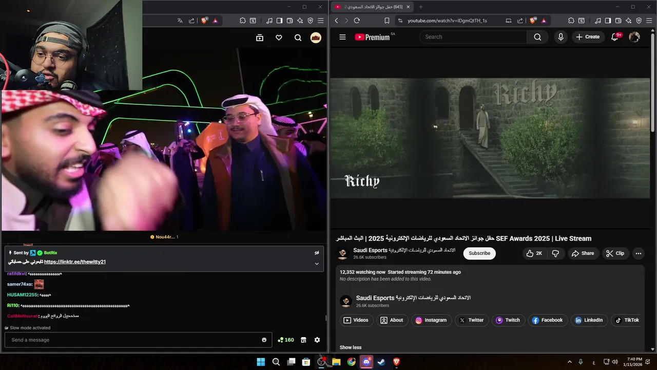Share the SEF Awards video

tap(583, 253)
